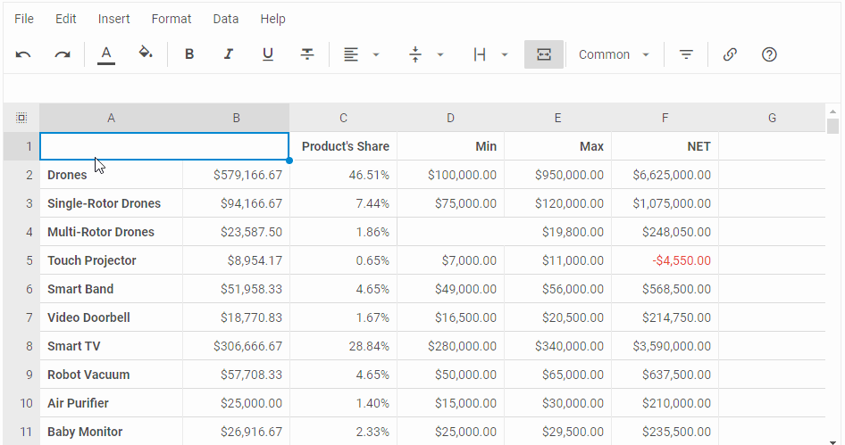The width and height of the screenshot is (845, 445).
Task: Select row 5 header
Action: point(21,260)
